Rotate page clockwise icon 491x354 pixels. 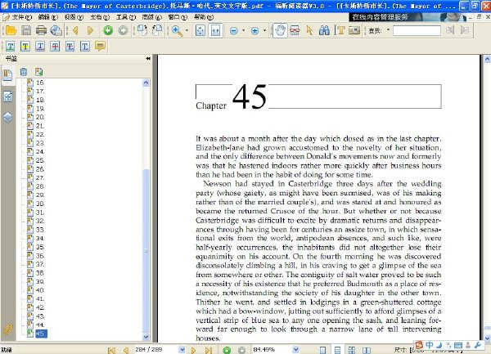(142, 30)
